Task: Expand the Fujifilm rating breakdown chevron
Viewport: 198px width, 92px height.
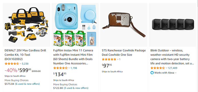Action: 69,68
